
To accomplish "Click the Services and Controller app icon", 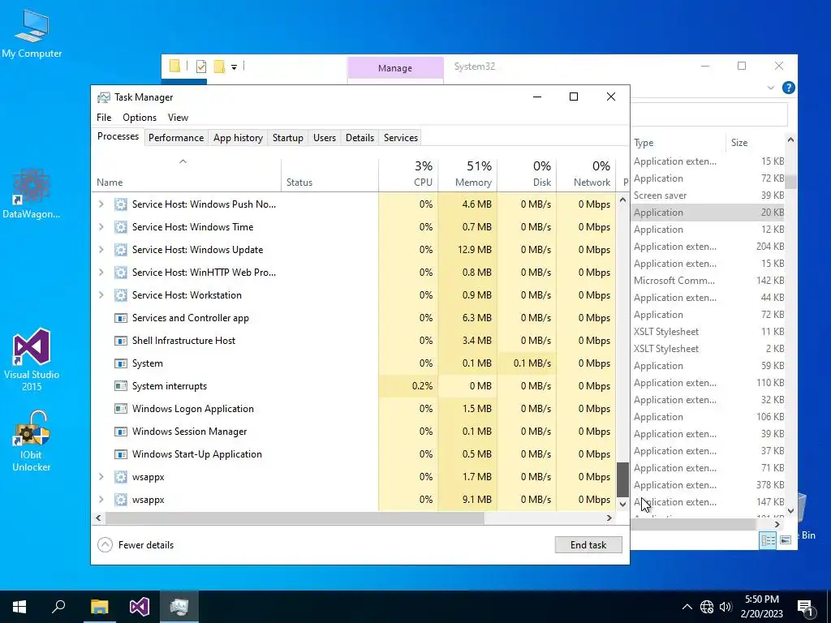I will tap(121, 318).
